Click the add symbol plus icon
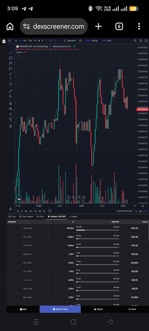The width and height of the screenshot is (149, 331). pyautogui.click(x=9, y=41)
